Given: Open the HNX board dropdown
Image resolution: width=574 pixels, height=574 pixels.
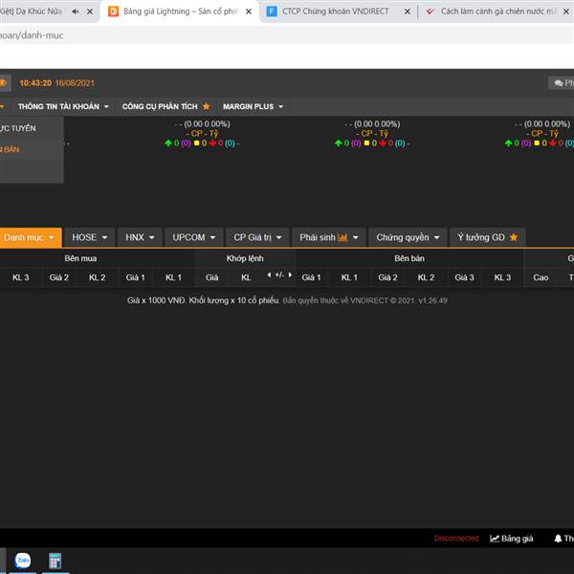Looking at the screenshot, I should (140, 237).
